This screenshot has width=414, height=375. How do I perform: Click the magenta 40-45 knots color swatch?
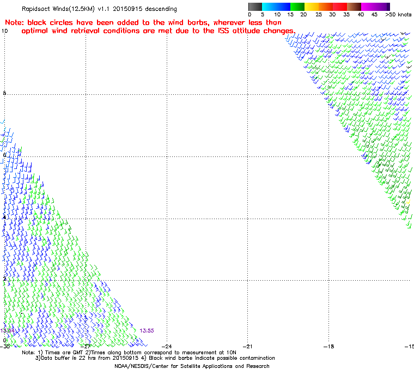(x=368, y=7)
